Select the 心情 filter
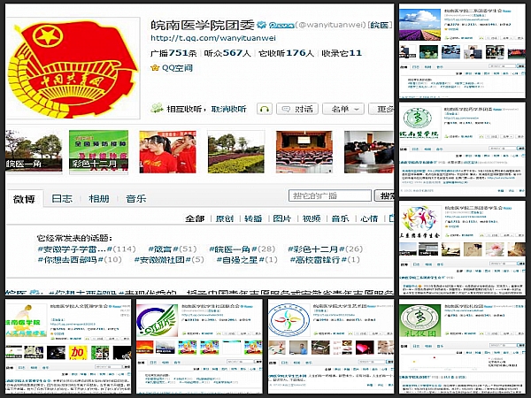The height and width of the screenshot is (398, 531). pyautogui.click(x=369, y=218)
